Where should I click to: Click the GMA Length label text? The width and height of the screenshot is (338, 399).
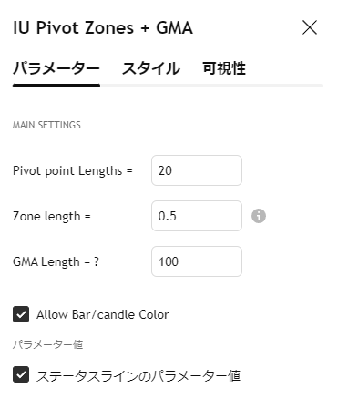56,261
